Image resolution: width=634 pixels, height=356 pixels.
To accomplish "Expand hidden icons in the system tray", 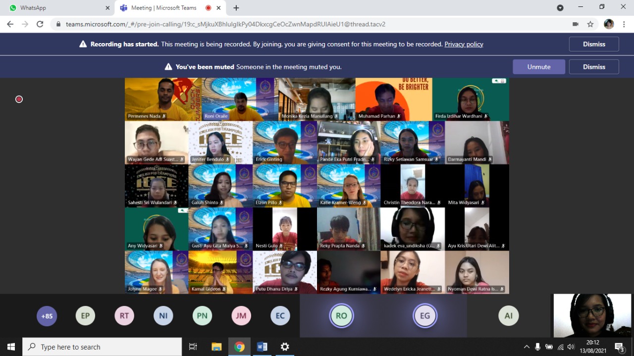I will (527, 347).
